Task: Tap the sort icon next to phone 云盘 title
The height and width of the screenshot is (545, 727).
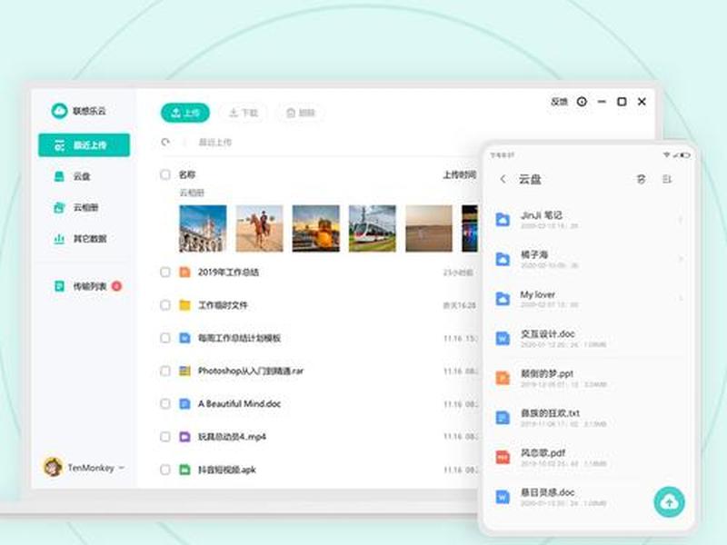Action: (641, 179)
